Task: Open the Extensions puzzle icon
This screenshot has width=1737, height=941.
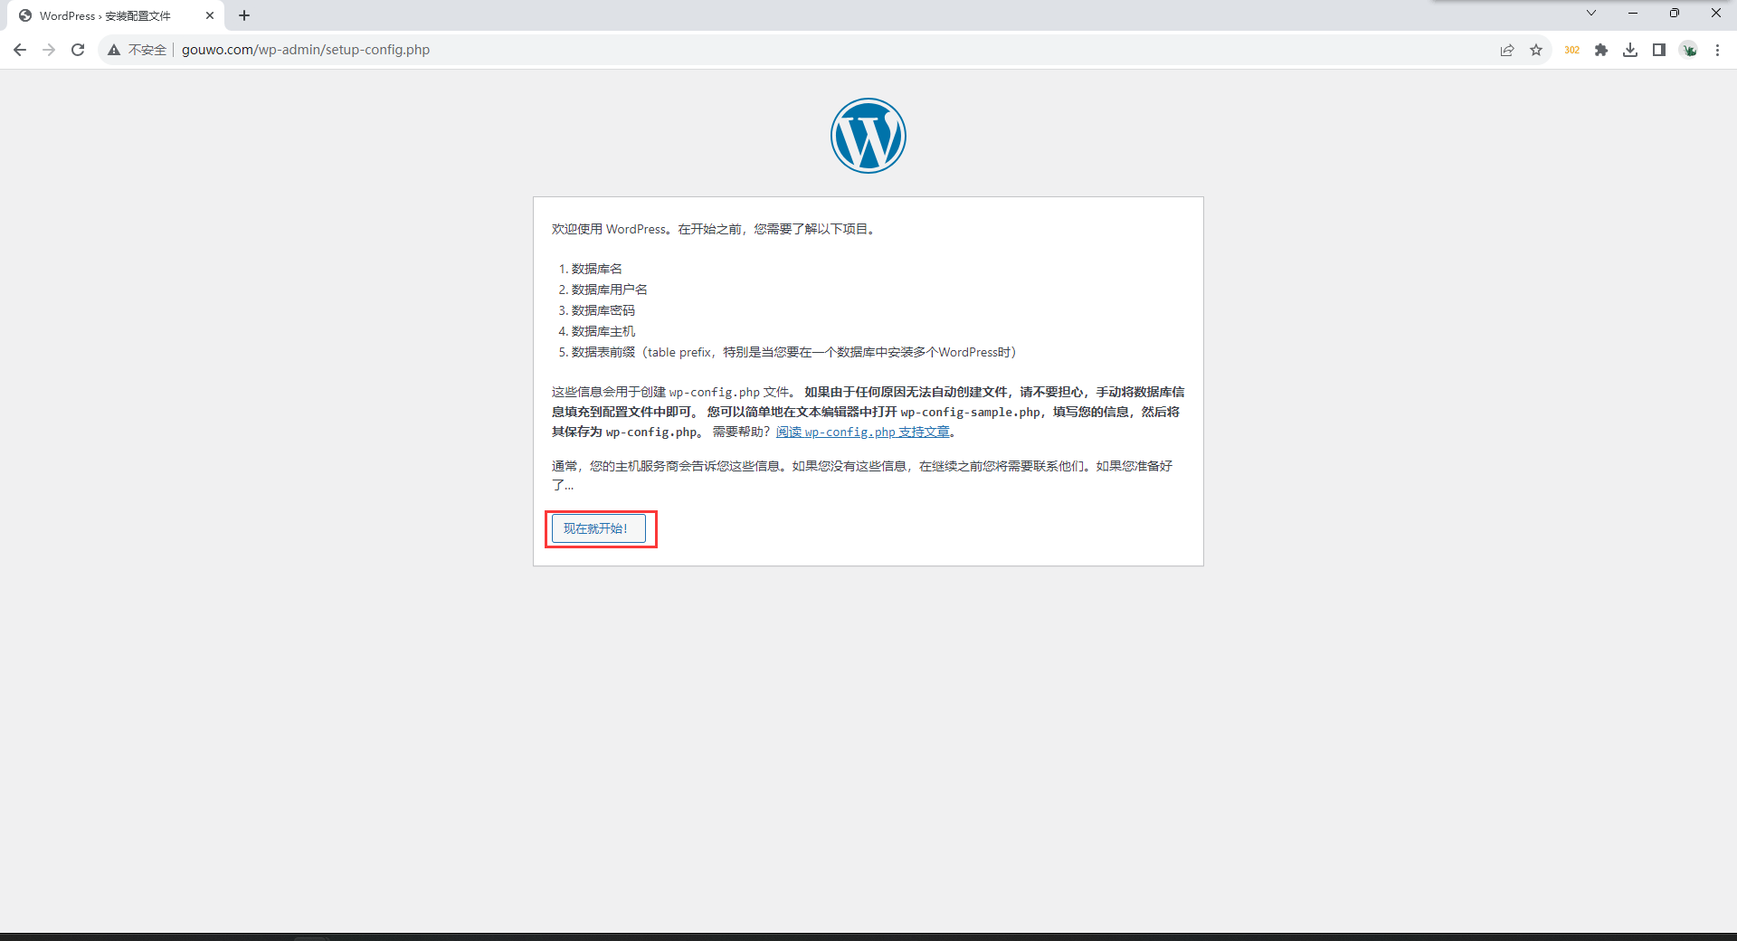Action: (x=1601, y=50)
